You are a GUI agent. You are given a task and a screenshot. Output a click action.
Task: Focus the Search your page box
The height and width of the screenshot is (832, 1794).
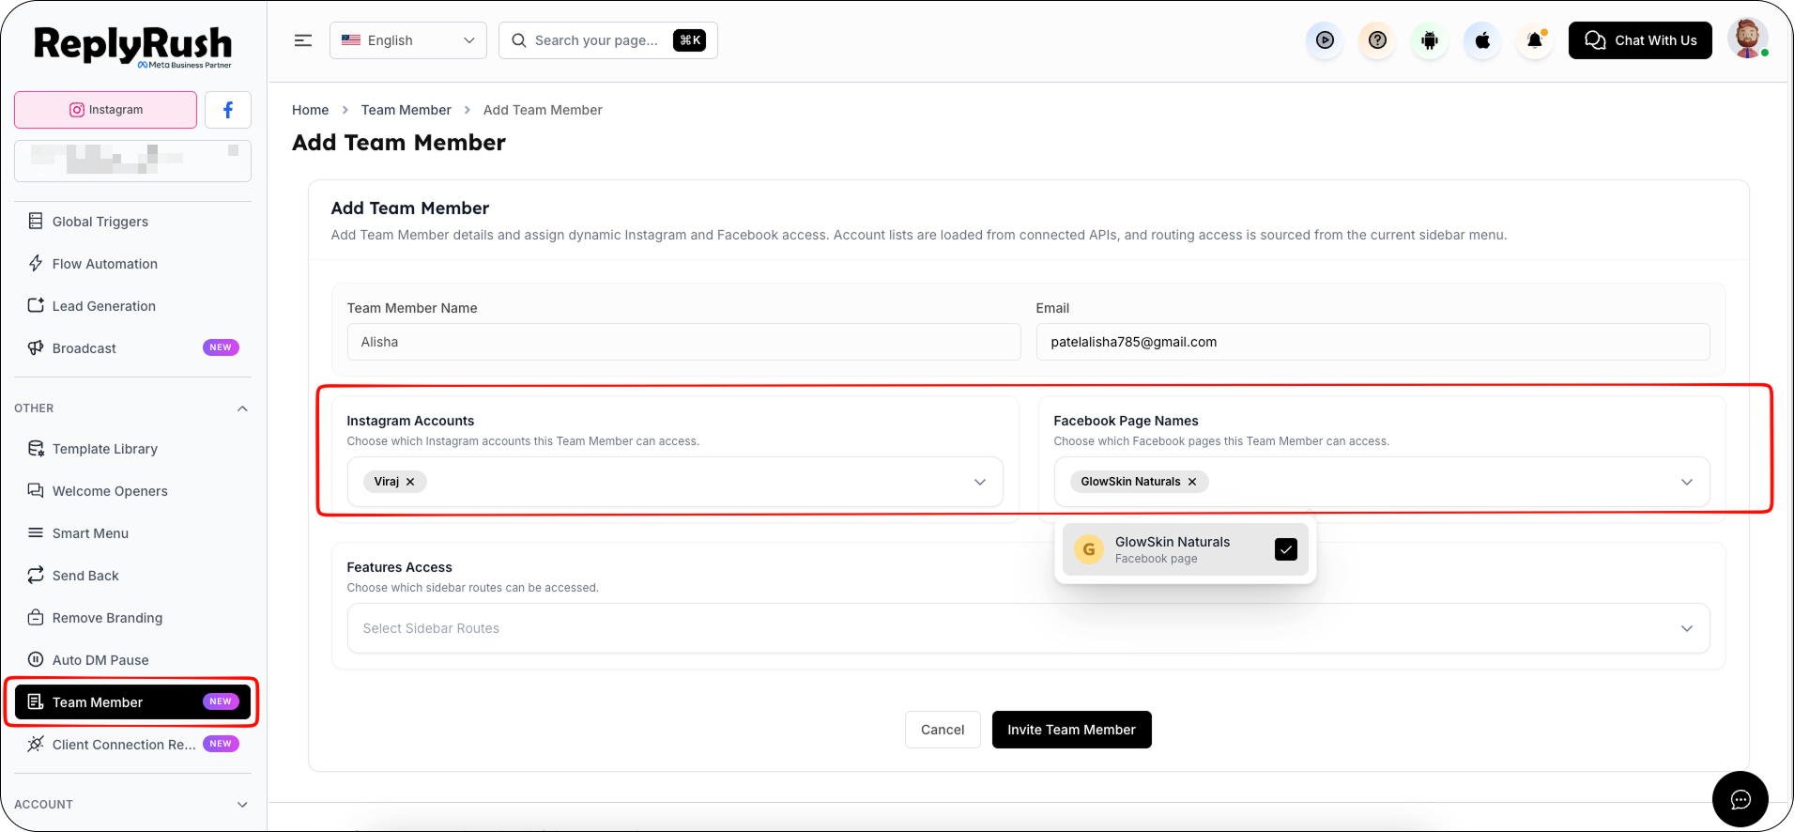click(608, 40)
